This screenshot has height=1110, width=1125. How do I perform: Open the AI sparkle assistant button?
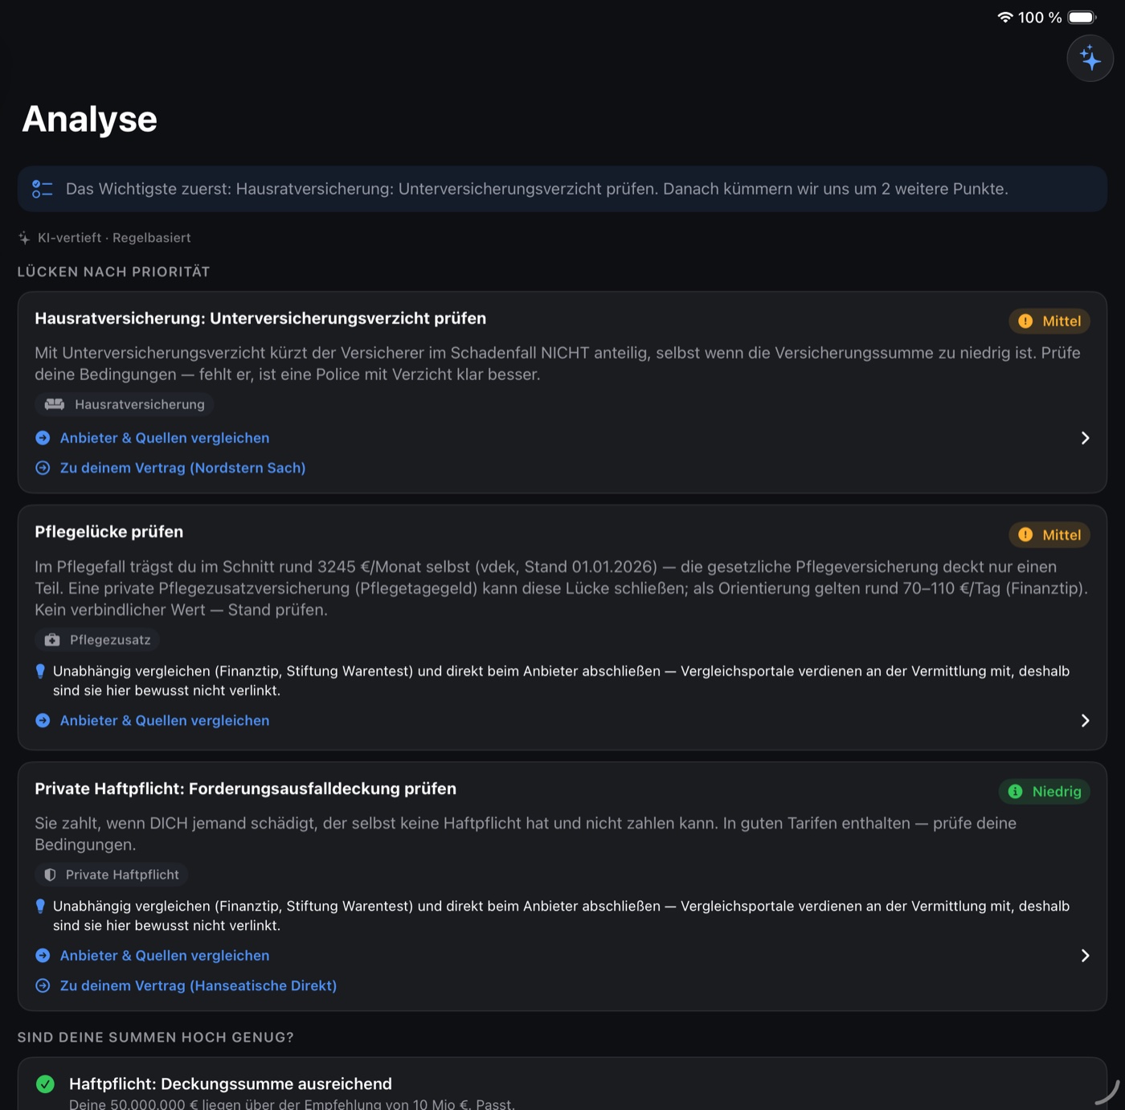click(x=1090, y=58)
